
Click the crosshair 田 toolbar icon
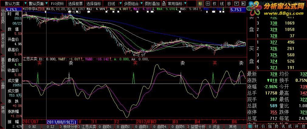[207, 4]
